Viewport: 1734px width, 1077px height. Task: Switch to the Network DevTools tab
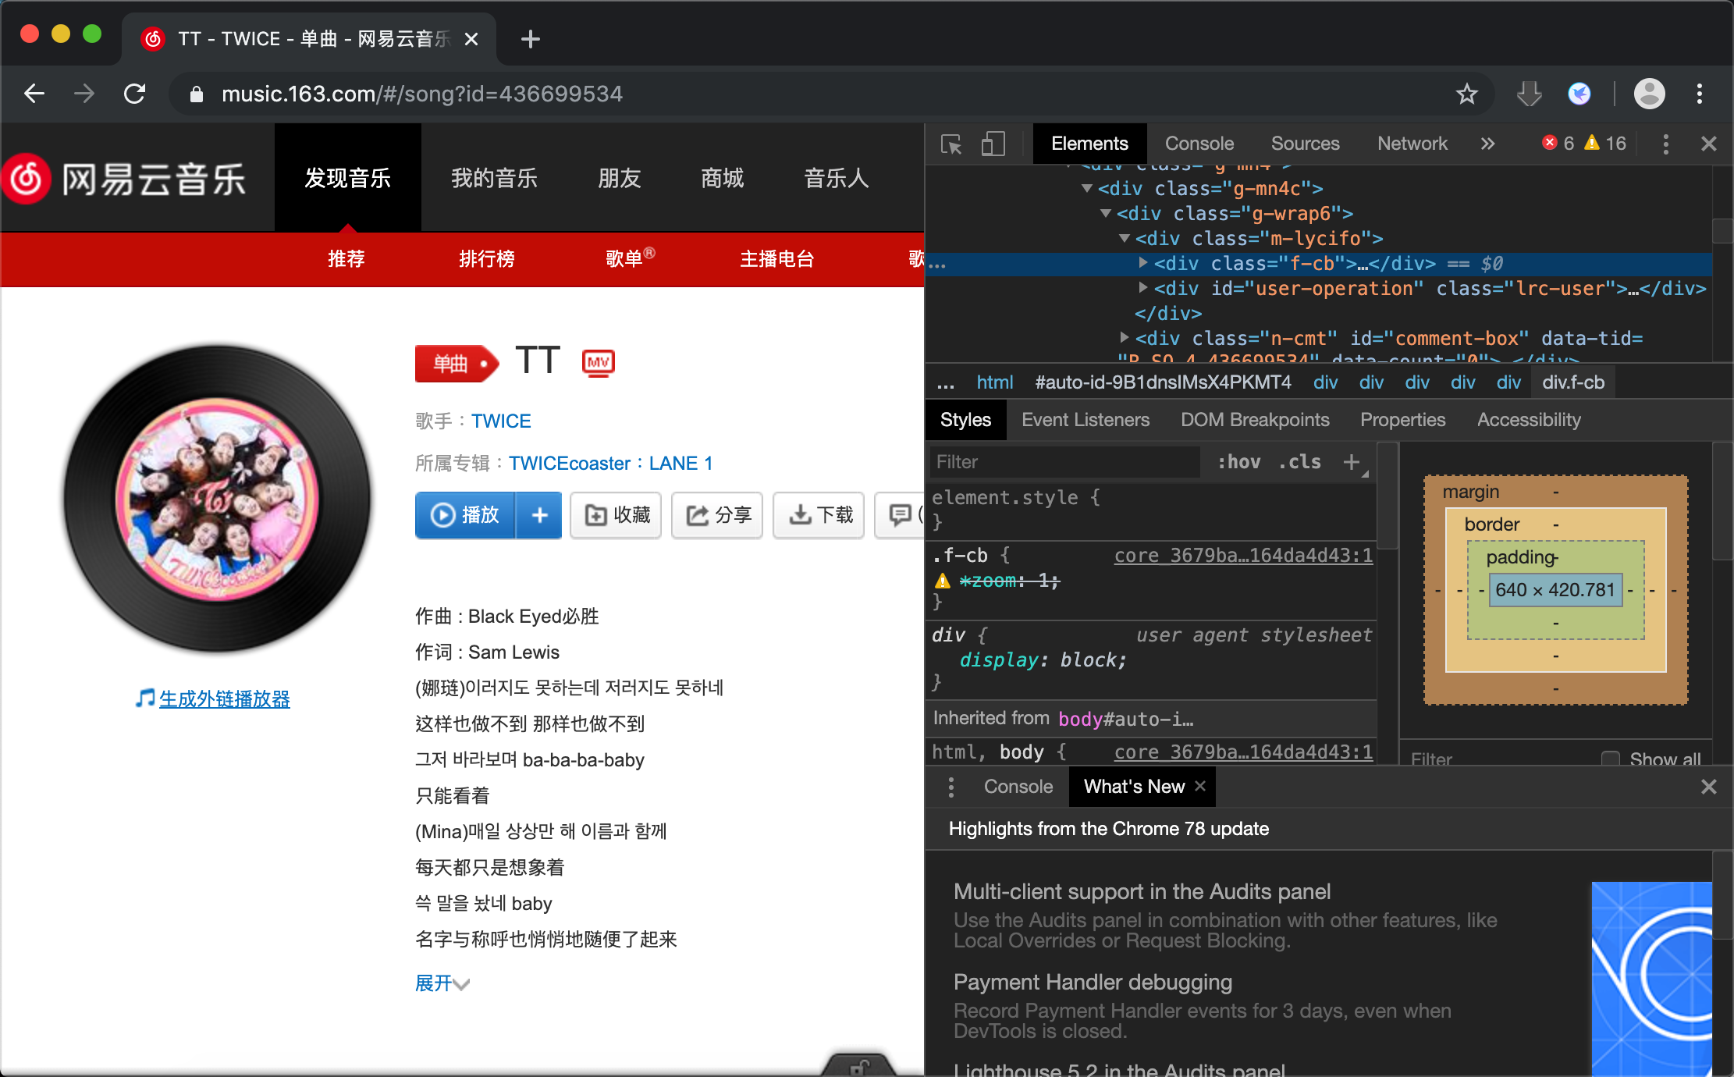pyautogui.click(x=1412, y=144)
